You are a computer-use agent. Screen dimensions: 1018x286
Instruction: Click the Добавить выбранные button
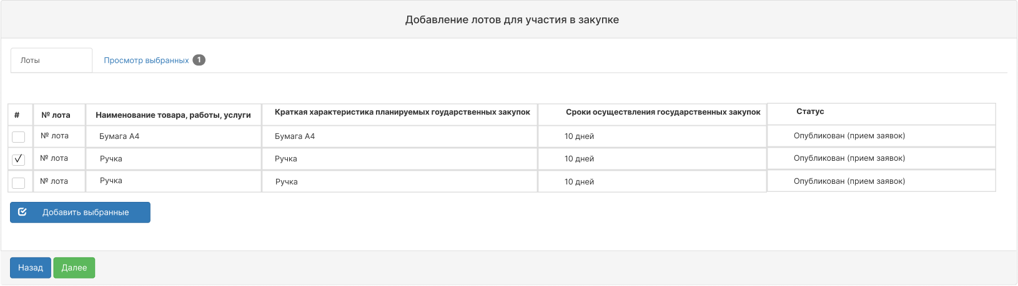80,212
